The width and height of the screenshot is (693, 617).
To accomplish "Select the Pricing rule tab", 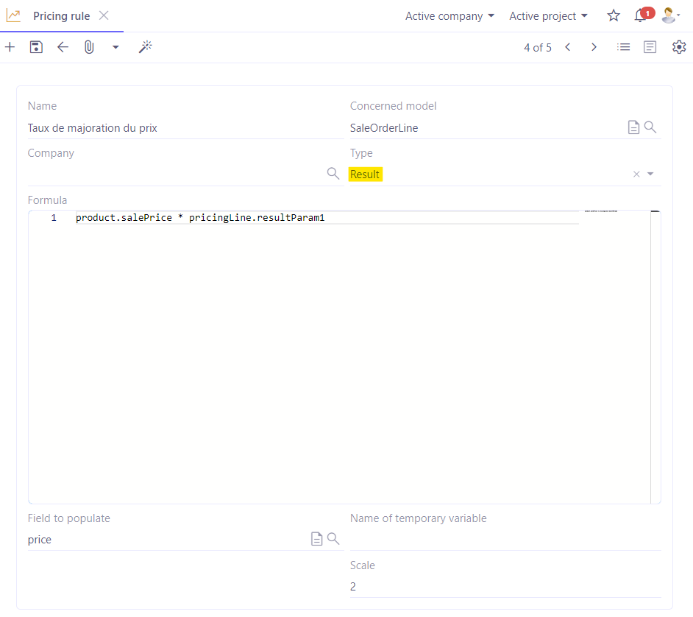I will 62,16.
